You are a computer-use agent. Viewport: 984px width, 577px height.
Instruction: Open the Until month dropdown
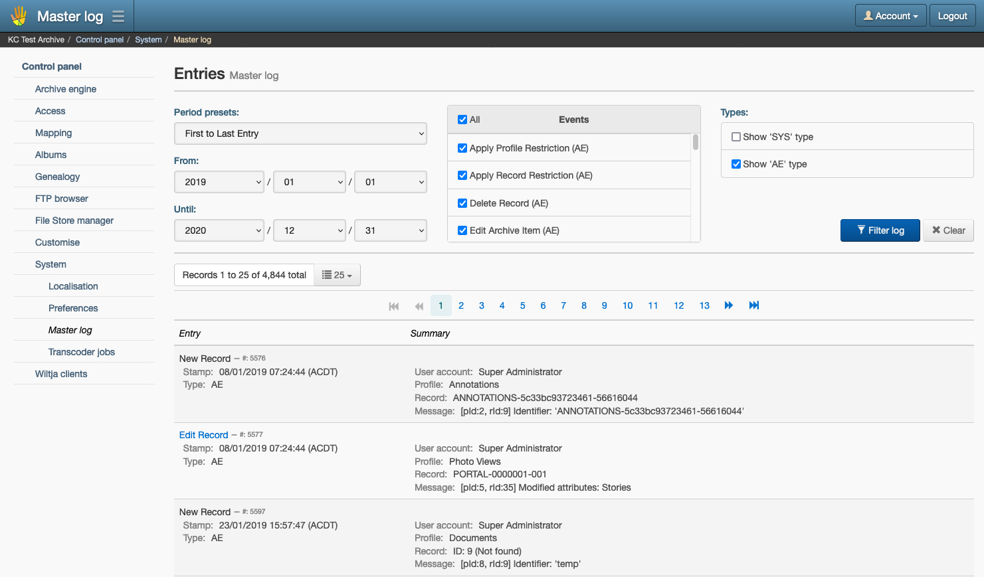pyautogui.click(x=310, y=230)
